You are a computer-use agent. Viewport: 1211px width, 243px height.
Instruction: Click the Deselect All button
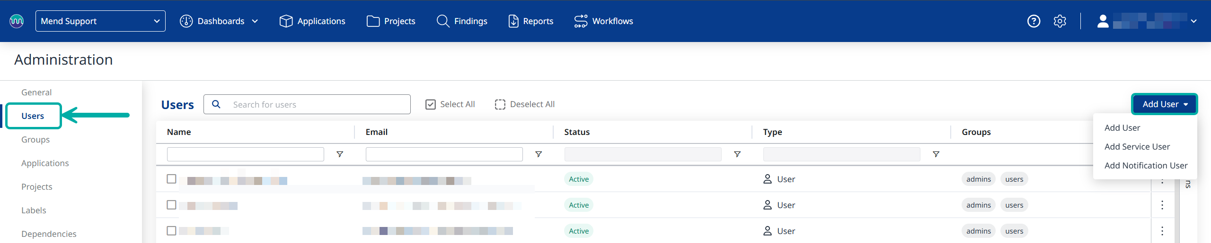tap(524, 104)
